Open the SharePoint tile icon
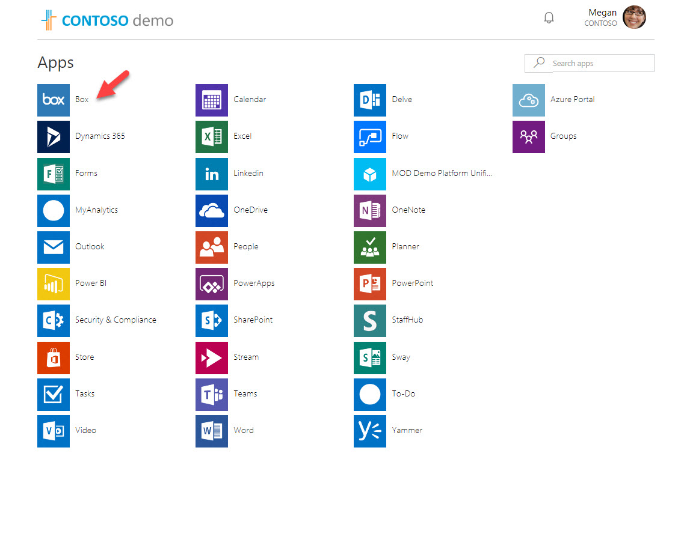 tap(212, 321)
